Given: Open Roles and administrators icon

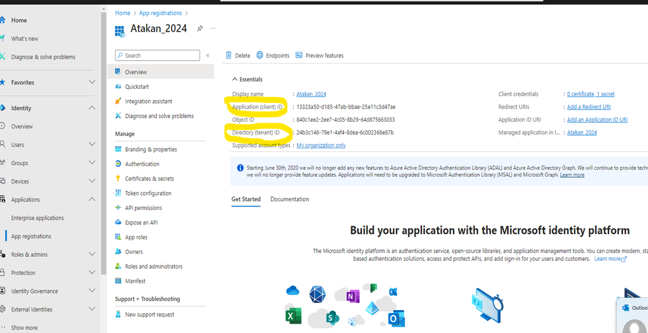Looking at the screenshot, I should [118, 266].
